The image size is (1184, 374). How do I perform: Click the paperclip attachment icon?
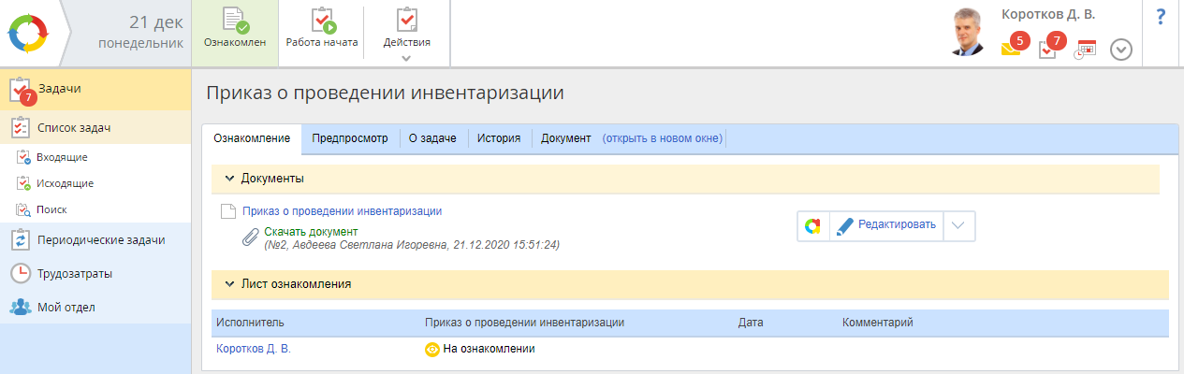(249, 237)
